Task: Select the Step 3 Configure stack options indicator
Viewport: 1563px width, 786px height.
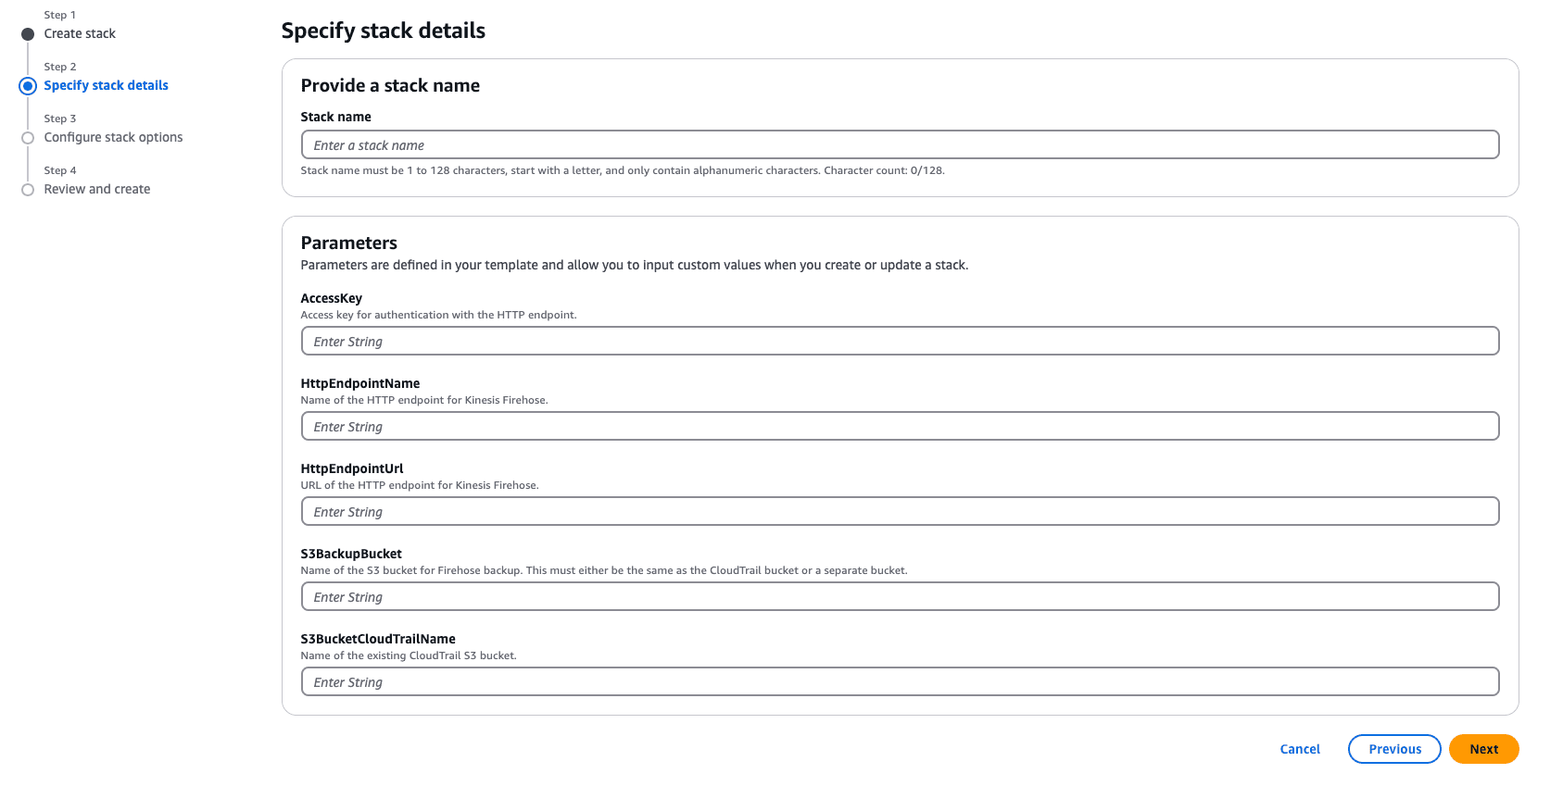Action: point(28,137)
